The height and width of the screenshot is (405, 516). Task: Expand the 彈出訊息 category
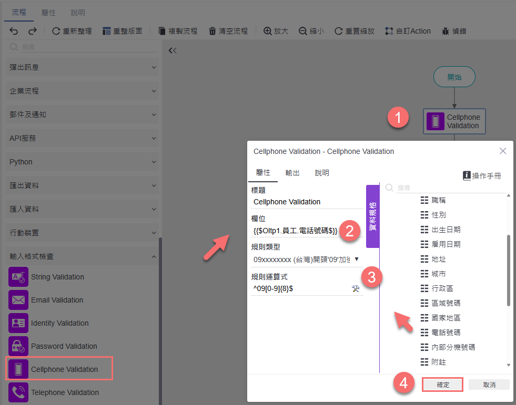[82, 67]
